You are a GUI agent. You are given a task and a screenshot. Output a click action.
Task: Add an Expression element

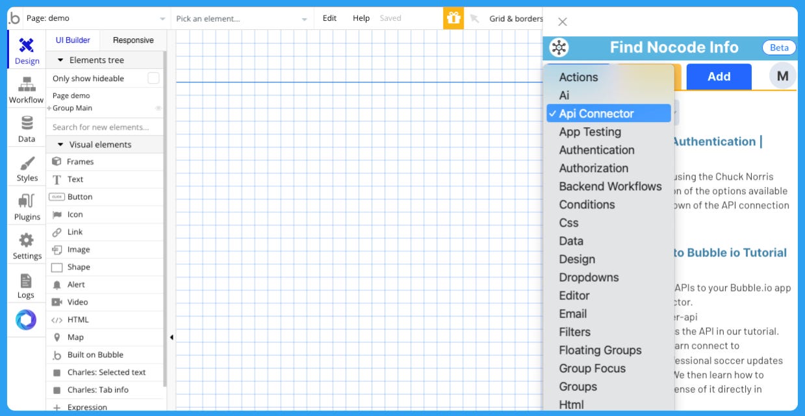pos(105,406)
